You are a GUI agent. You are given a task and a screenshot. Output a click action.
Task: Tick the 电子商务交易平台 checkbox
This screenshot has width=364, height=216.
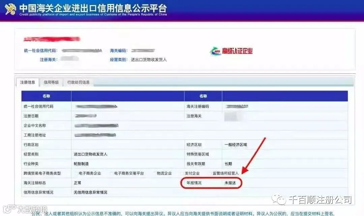coord(112,173)
